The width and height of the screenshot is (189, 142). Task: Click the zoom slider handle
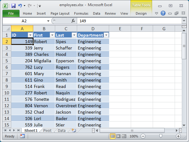click(x=161, y=136)
